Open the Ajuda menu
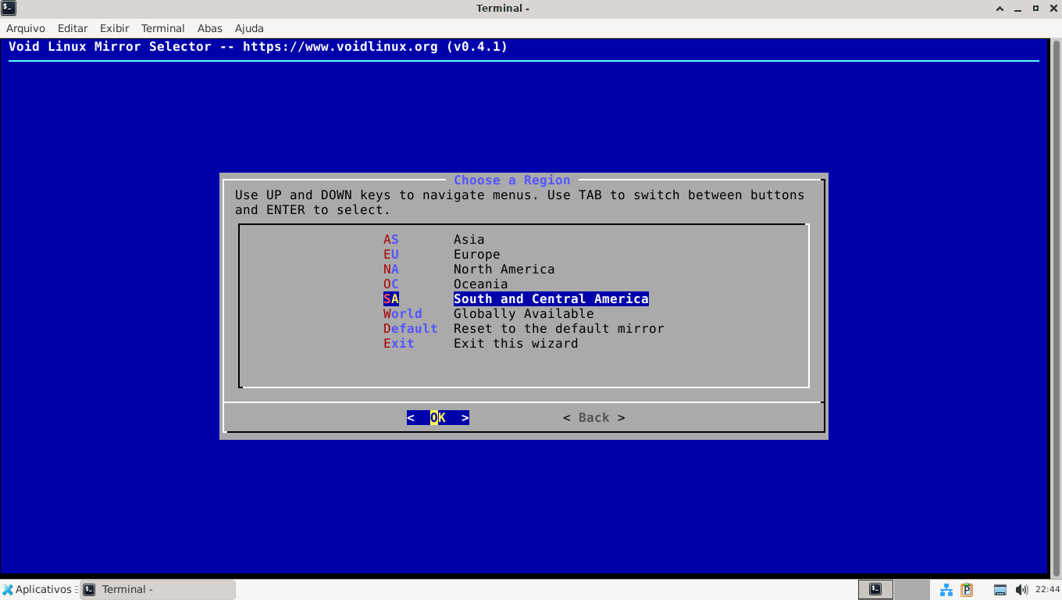This screenshot has height=600, width=1062. click(x=249, y=28)
